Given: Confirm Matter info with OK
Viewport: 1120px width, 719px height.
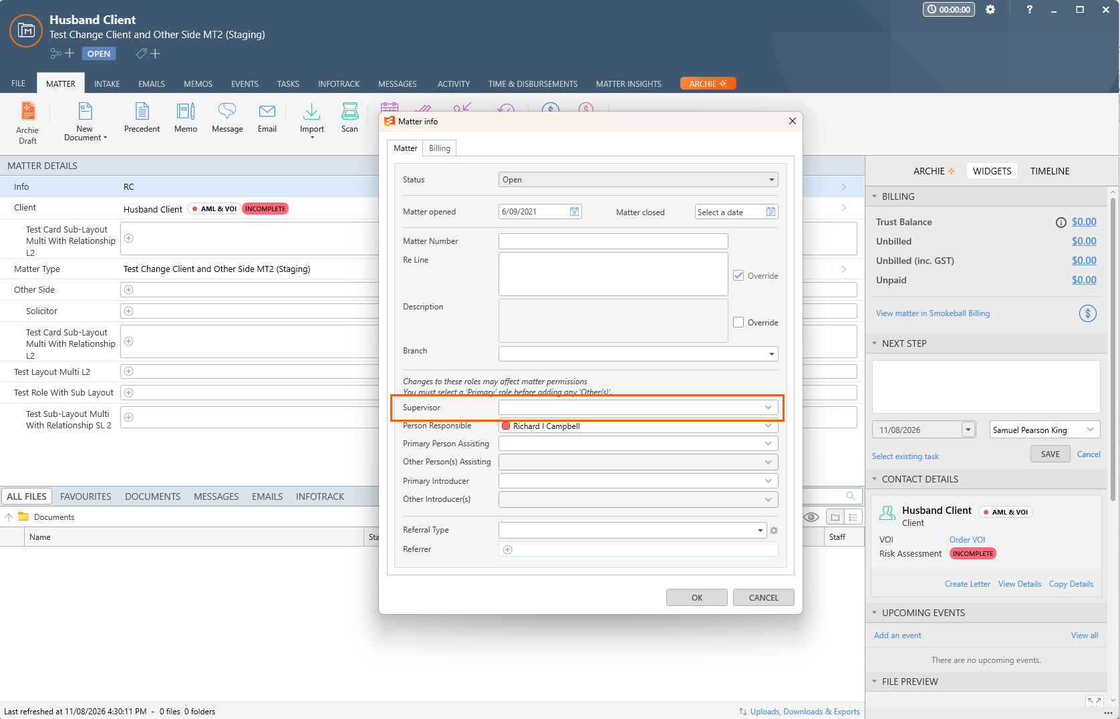Looking at the screenshot, I should click(697, 597).
